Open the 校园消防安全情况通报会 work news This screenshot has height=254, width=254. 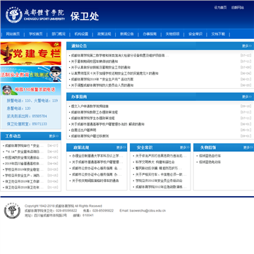tap(24, 157)
